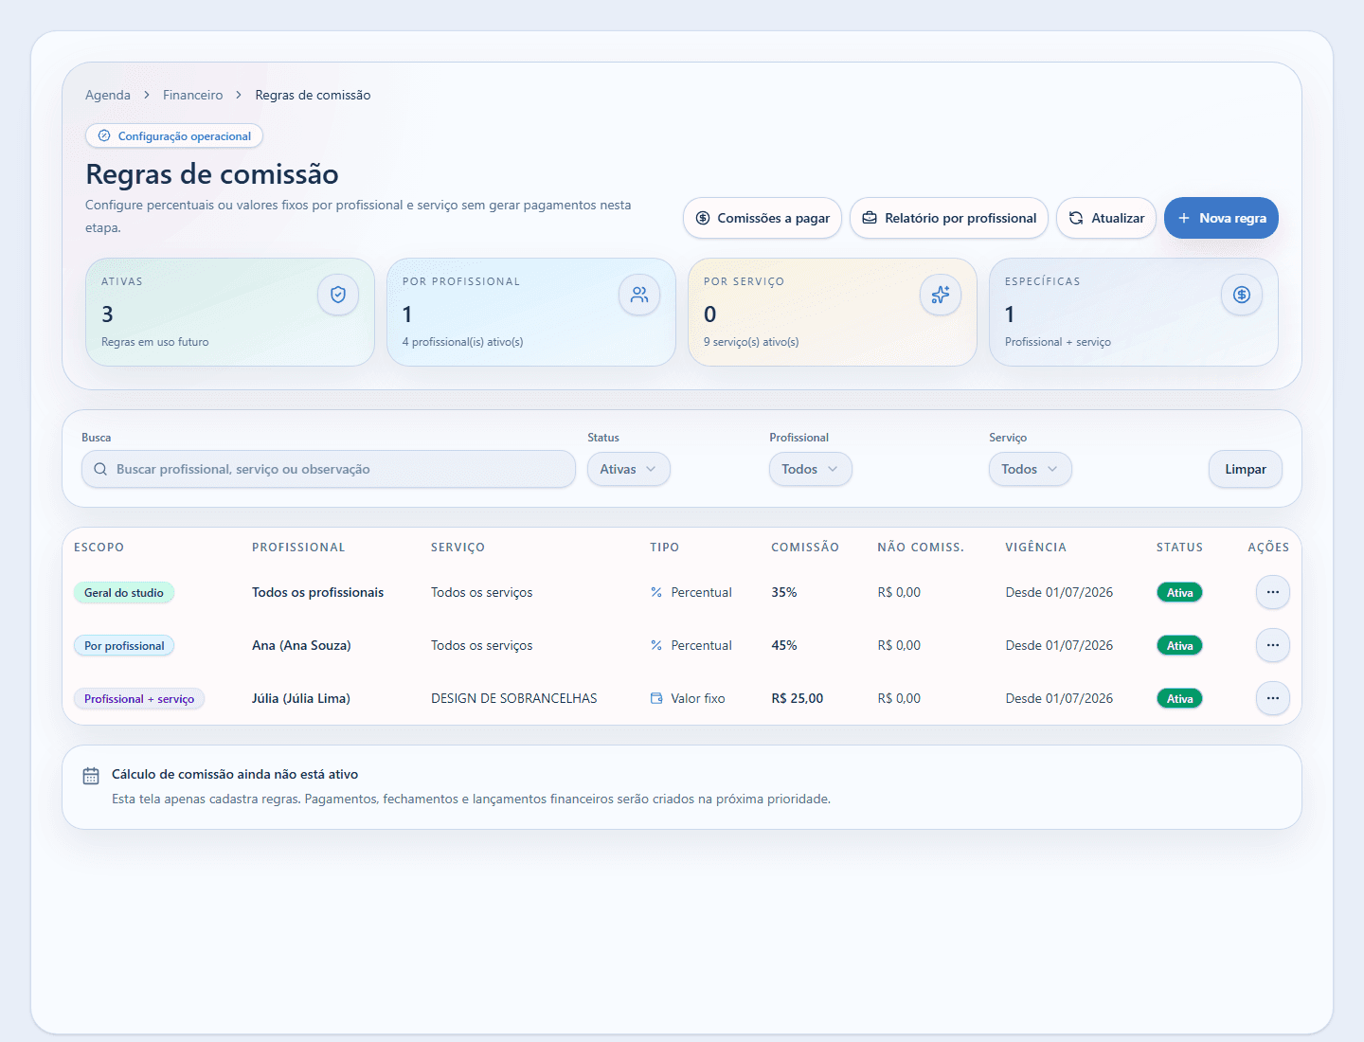
Task: Go to Financeiro breadcrumb
Action: [193, 95]
